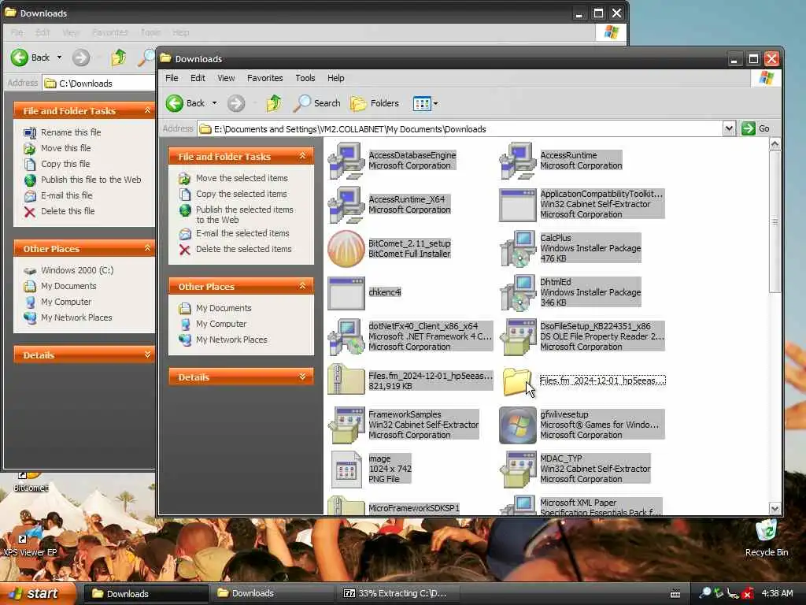Click Move the selected items link
Viewport: 806px width, 605px height.
coord(242,178)
